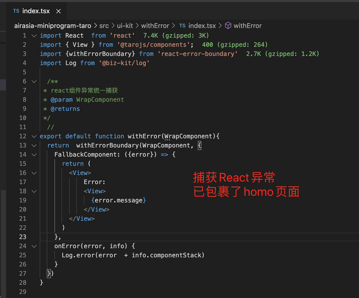
Task: Fold the outer View element at line 16
Action: (34, 173)
